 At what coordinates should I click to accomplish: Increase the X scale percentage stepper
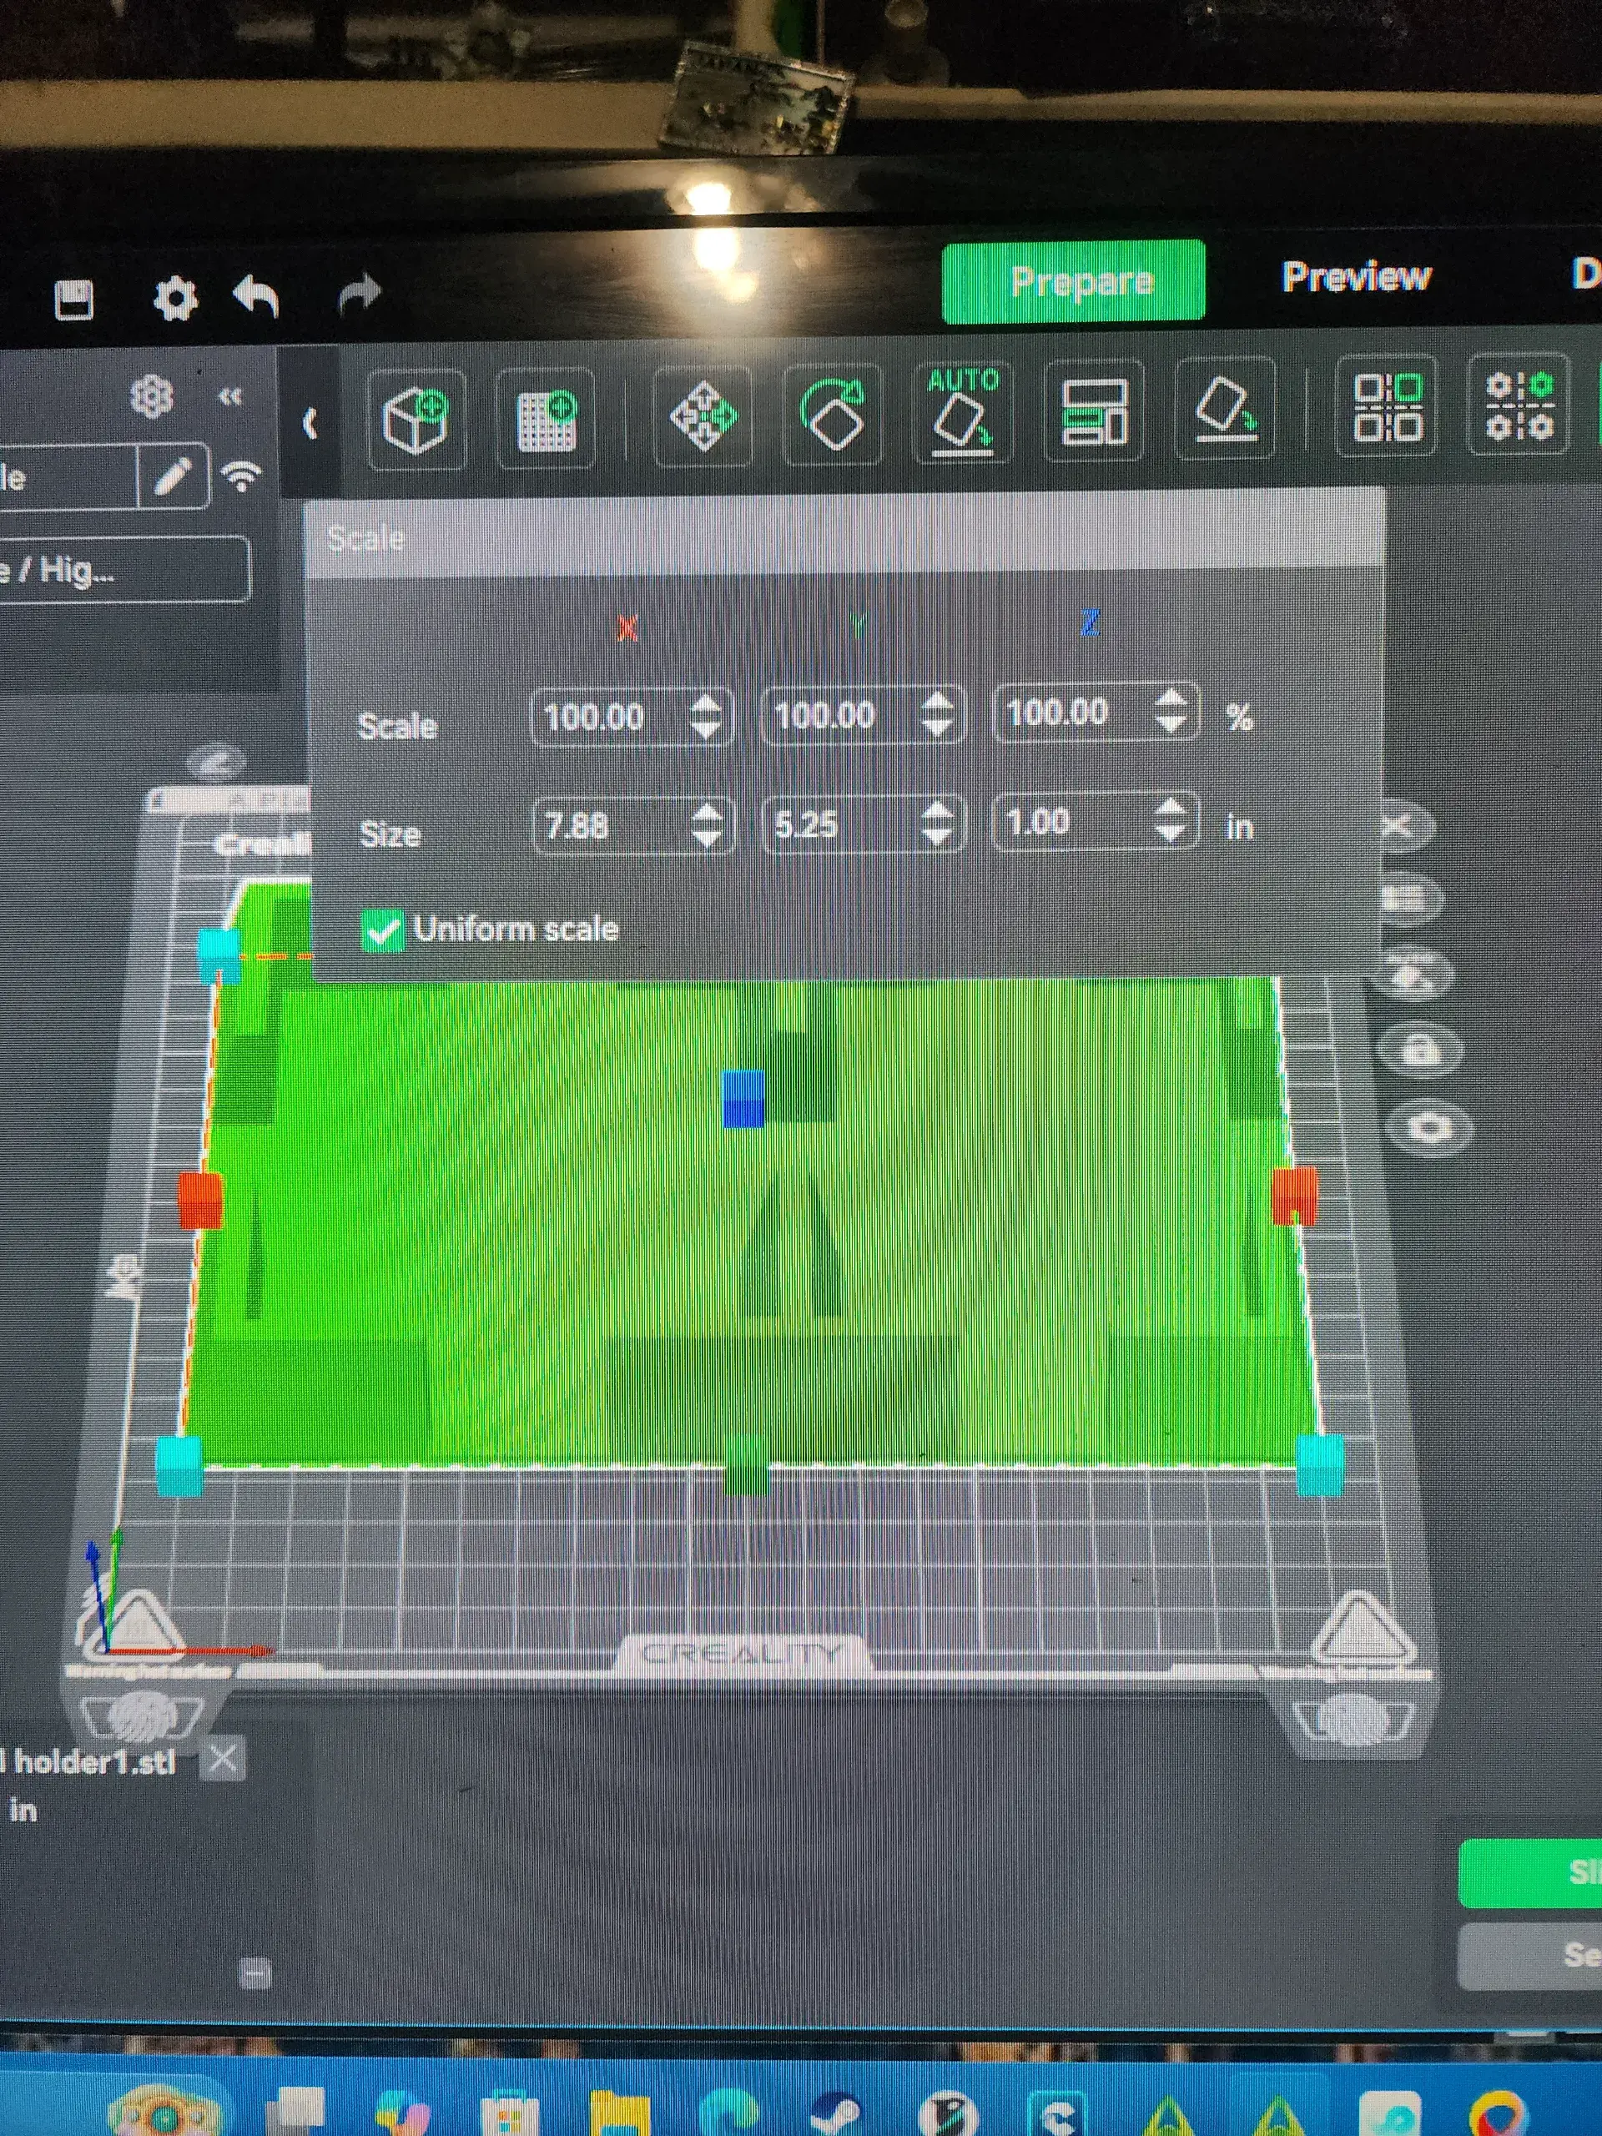click(706, 703)
